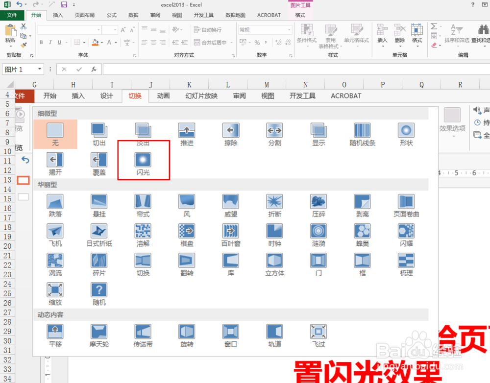Screen dimensions: 490x383
Task: Open the Name Box dropdown arrow
Action: pyautogui.click(x=40, y=69)
